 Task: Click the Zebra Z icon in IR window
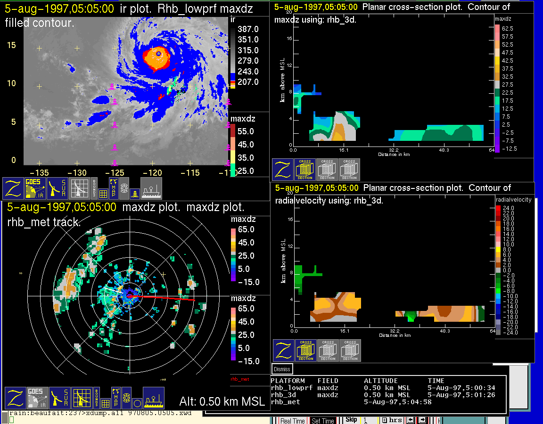click(x=14, y=188)
